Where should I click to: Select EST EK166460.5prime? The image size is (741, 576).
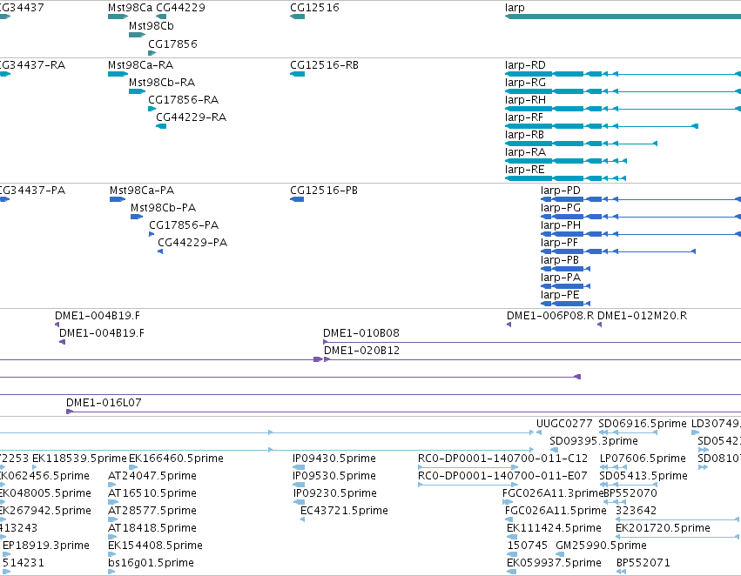coord(133,467)
